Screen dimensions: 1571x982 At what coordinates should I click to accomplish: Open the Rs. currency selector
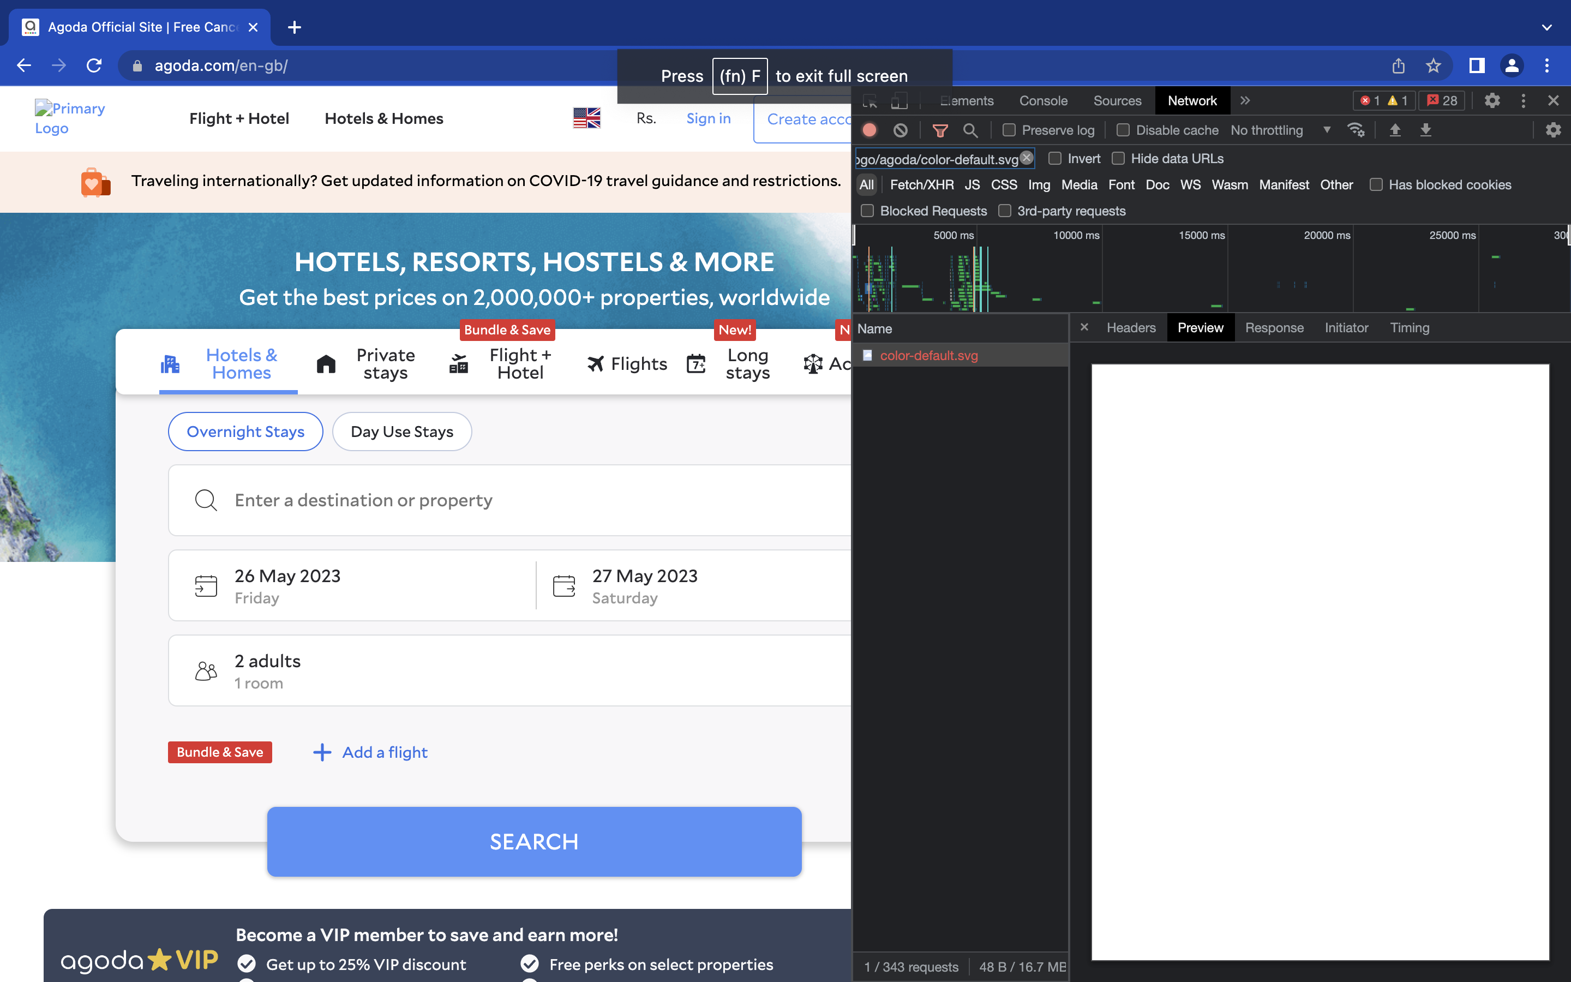pos(646,118)
